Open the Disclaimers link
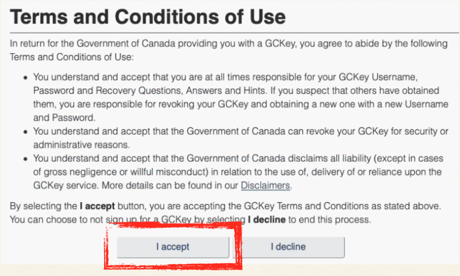This screenshot has width=460, height=276. [265, 185]
